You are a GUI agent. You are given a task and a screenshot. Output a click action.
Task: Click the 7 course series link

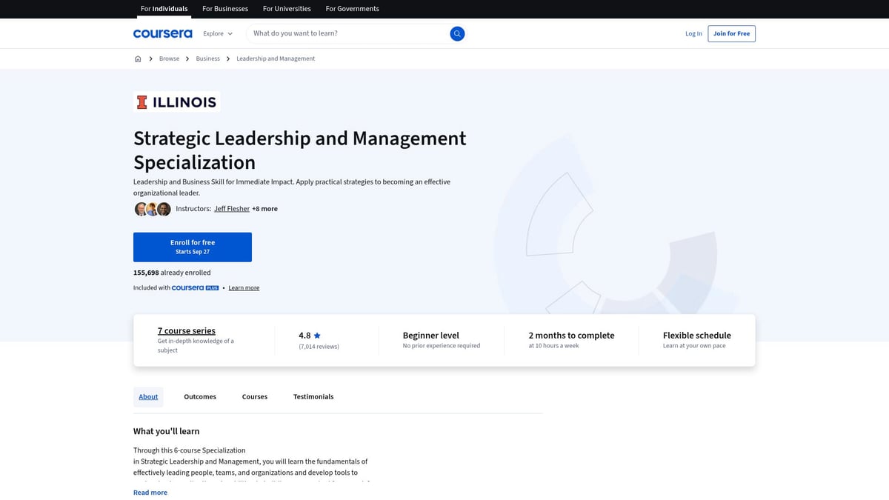187,331
